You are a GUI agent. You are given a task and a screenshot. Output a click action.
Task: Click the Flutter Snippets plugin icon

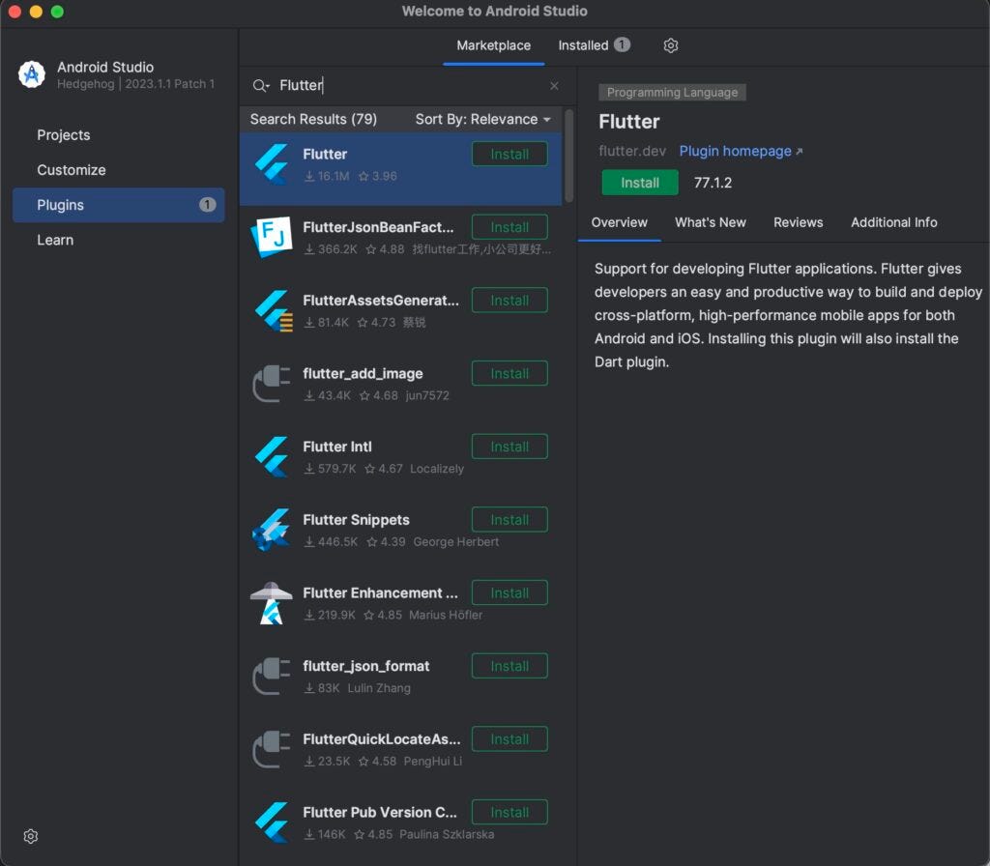coord(274,529)
